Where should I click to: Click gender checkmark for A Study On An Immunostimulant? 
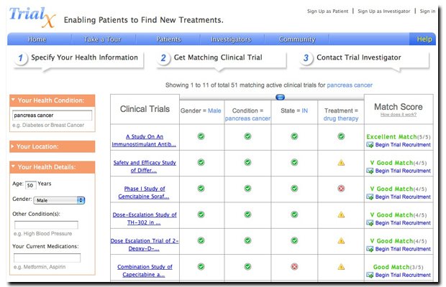tap(201, 136)
